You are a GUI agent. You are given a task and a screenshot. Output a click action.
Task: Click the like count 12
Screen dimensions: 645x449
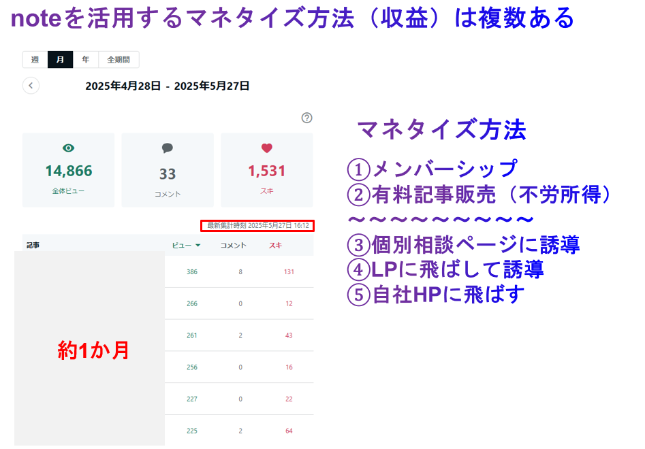coord(289,303)
